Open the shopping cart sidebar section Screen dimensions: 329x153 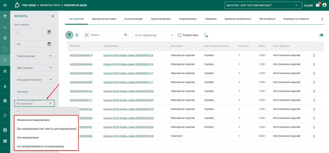click(x=5, y=16)
